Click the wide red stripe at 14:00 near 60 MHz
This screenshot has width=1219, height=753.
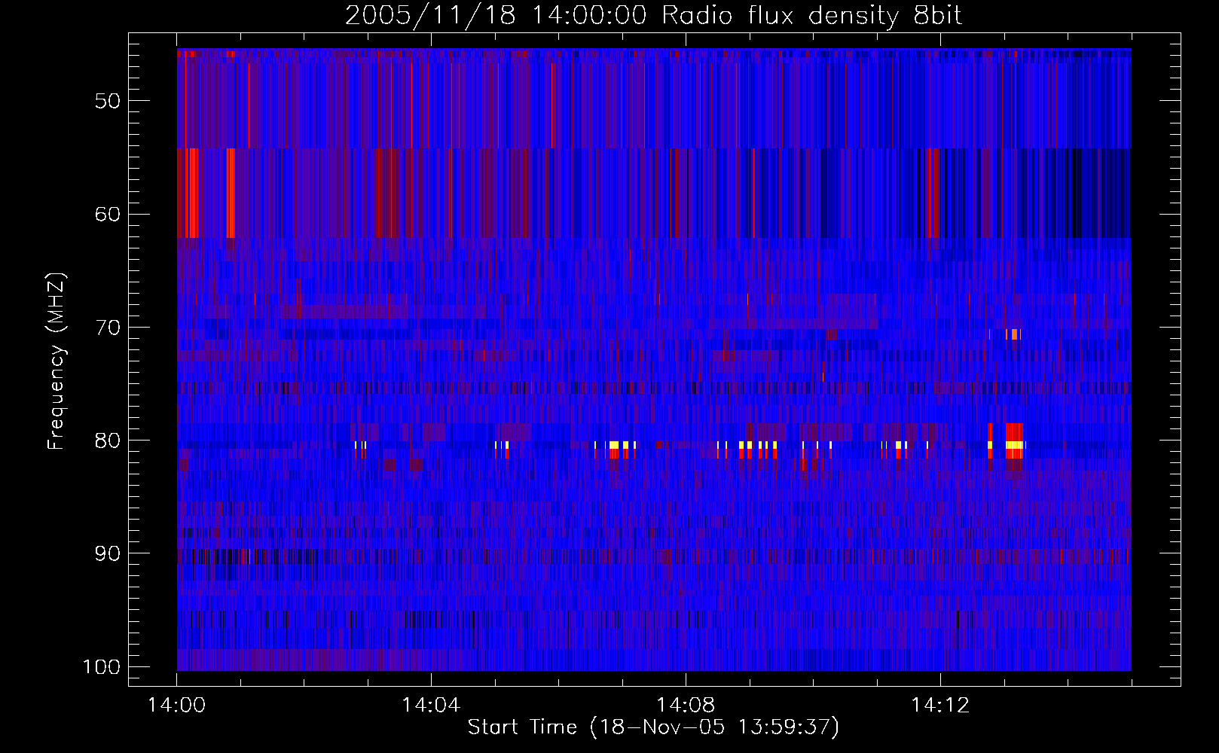tap(191, 194)
